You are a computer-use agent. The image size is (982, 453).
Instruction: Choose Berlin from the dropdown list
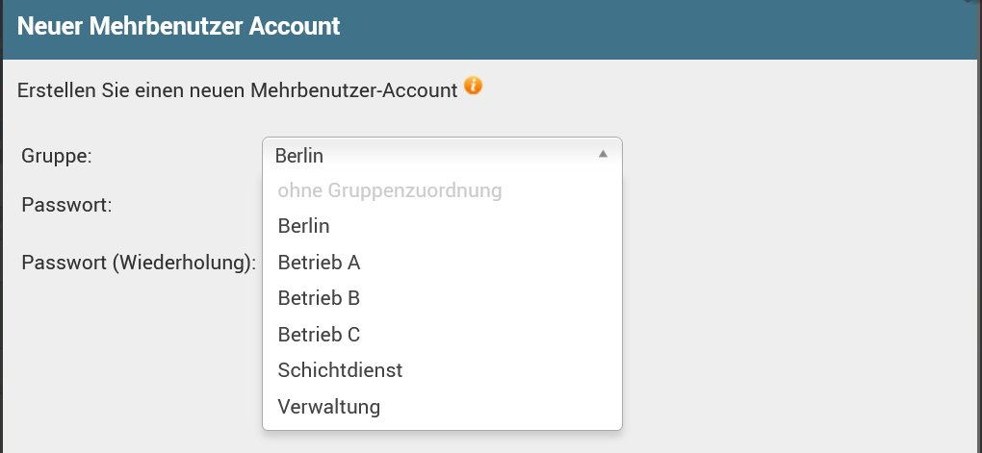pyautogui.click(x=304, y=226)
